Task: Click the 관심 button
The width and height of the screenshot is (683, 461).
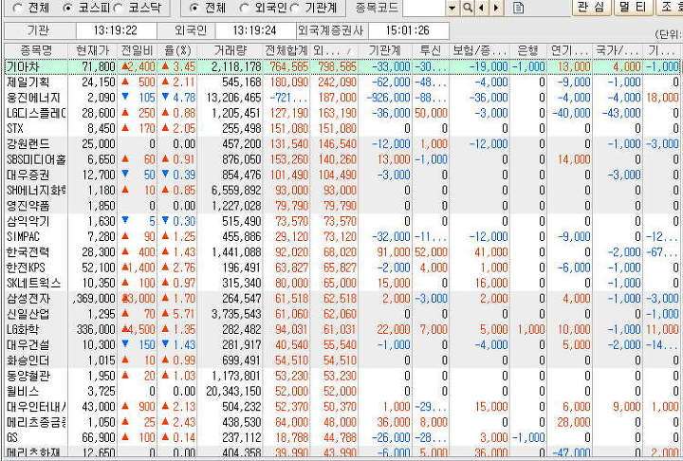Action: tap(591, 7)
